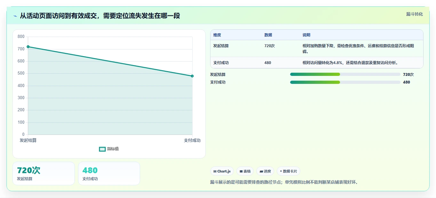Click the 漏斗转化 label in header

click(x=415, y=14)
